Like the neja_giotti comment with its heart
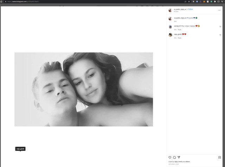The image size is (225, 167). coord(220,35)
